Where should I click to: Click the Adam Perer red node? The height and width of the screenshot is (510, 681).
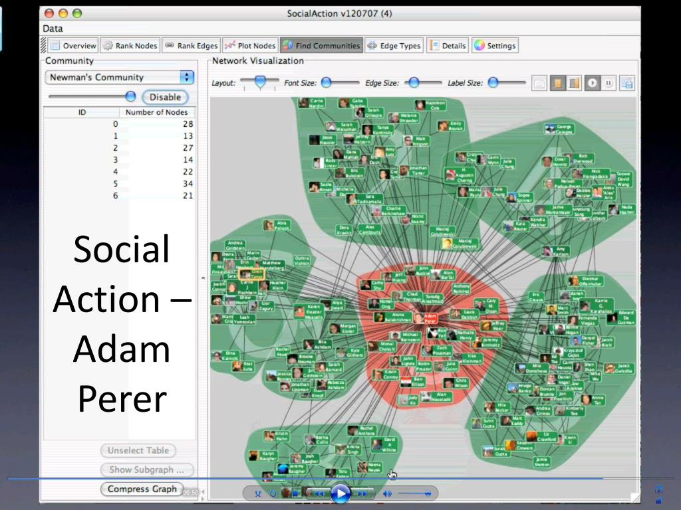point(425,318)
